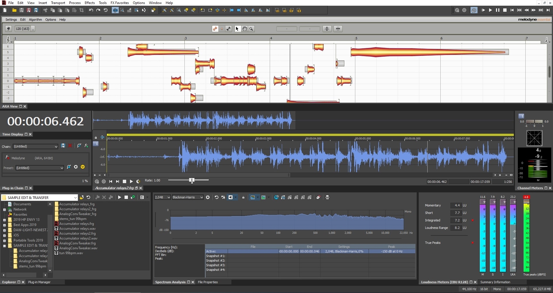Toggle Explorer auto-preview icon
The height and width of the screenshot is (293, 553).
tap(133, 197)
